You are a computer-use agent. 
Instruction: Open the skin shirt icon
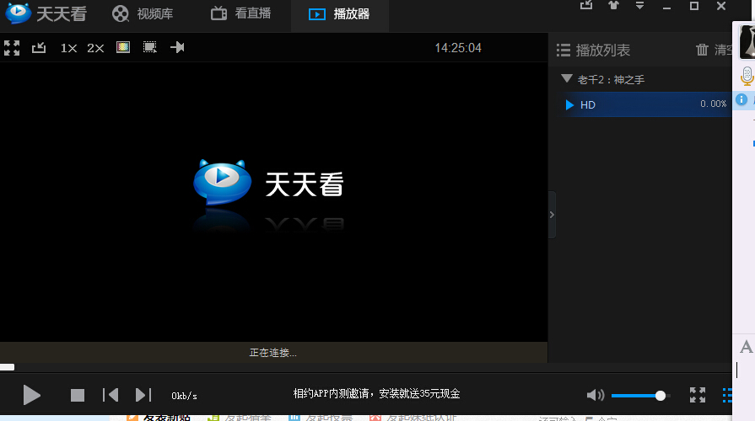click(x=613, y=5)
